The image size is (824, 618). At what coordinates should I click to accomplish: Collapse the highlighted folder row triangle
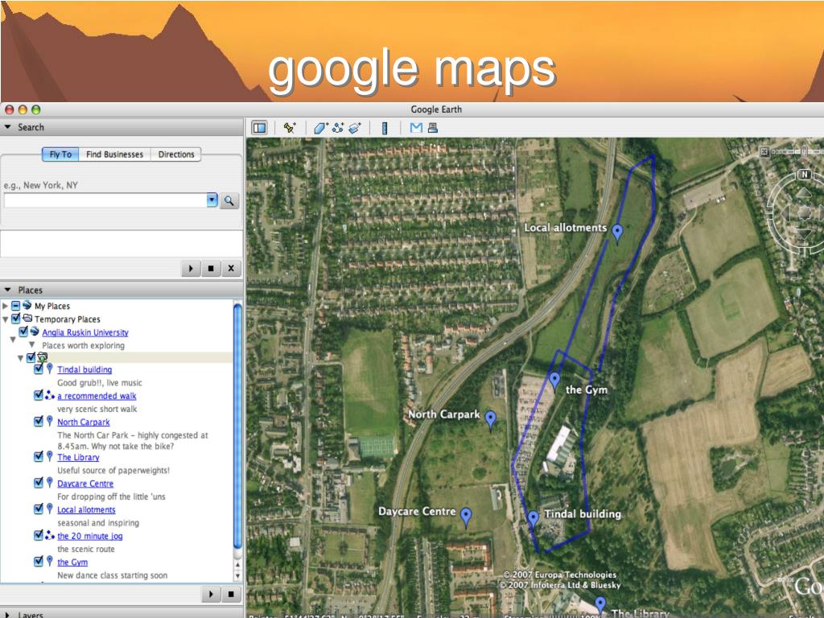20,358
